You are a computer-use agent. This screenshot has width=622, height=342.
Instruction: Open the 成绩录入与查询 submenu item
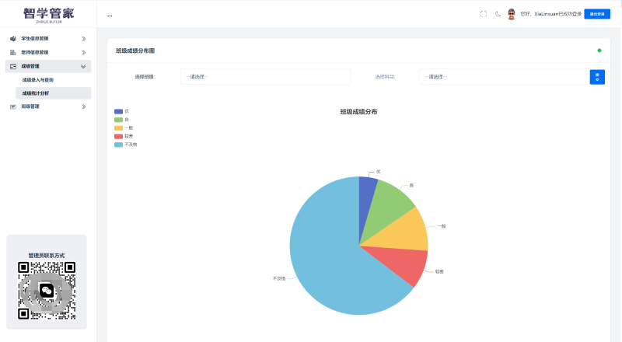click(x=38, y=79)
